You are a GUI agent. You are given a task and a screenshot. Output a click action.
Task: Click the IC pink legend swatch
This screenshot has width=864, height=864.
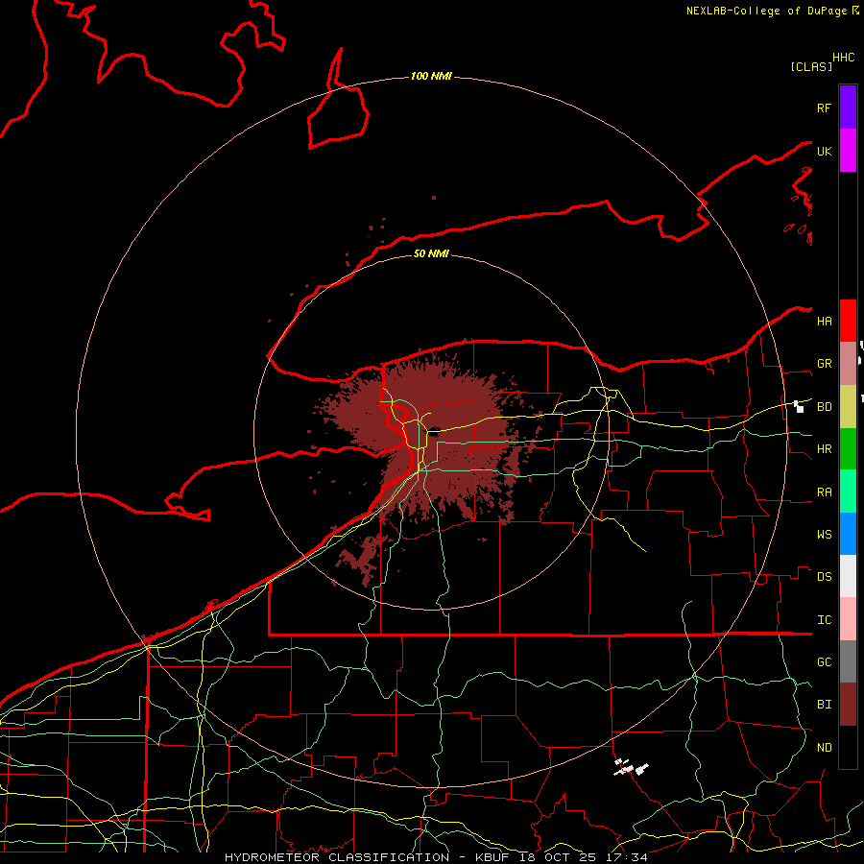coord(848,619)
